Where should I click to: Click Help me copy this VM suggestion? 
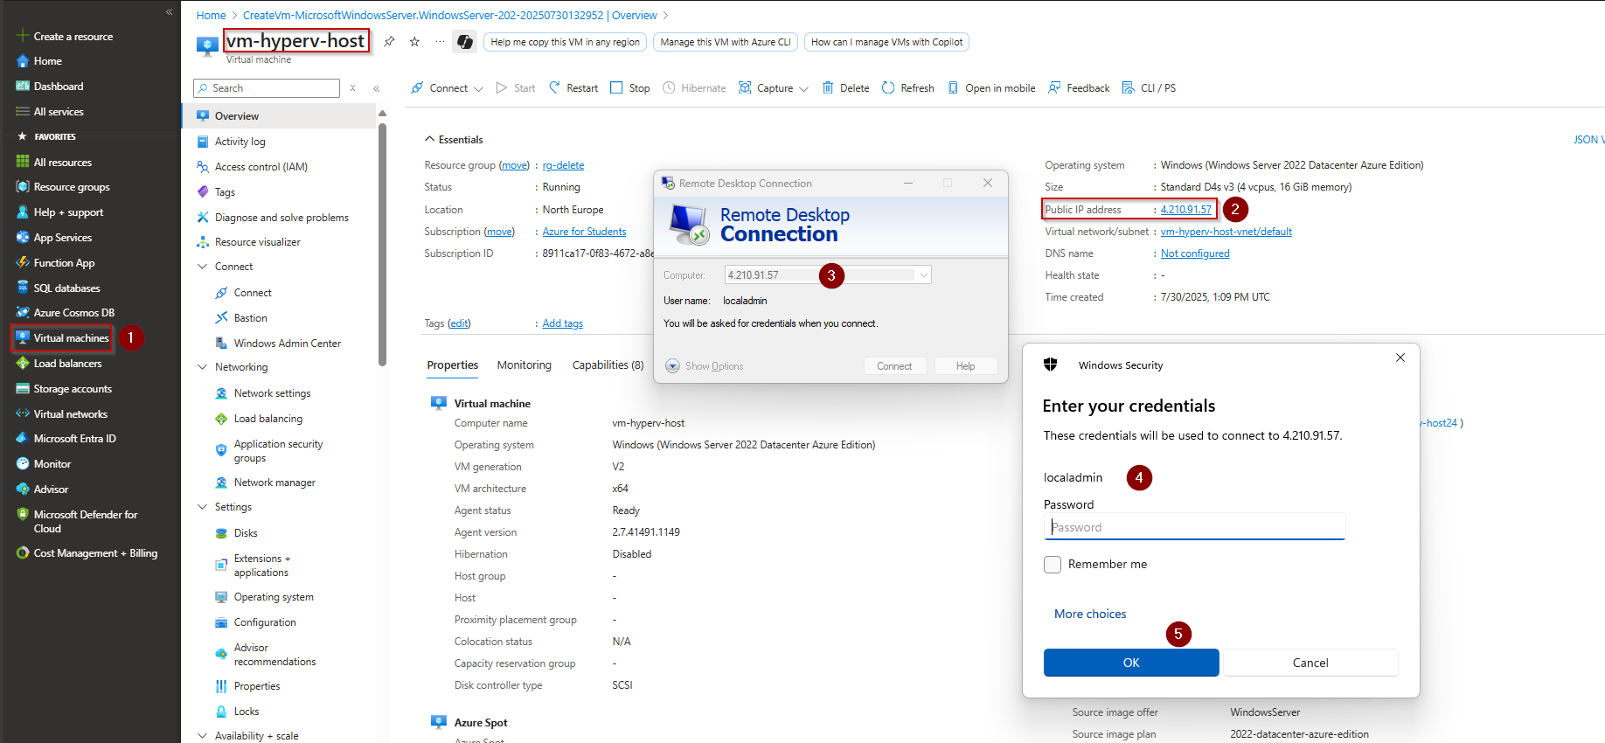point(566,42)
